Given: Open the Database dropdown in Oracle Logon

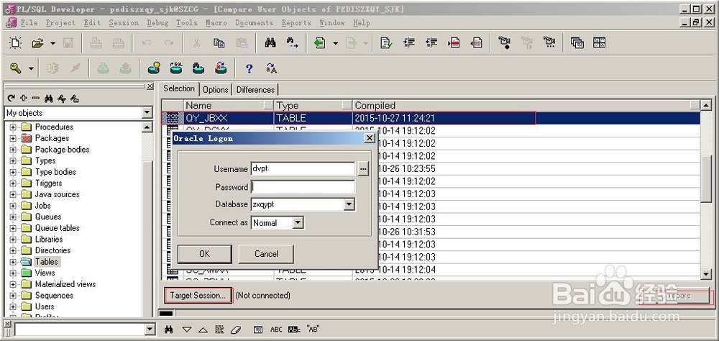Looking at the screenshot, I should (349, 204).
